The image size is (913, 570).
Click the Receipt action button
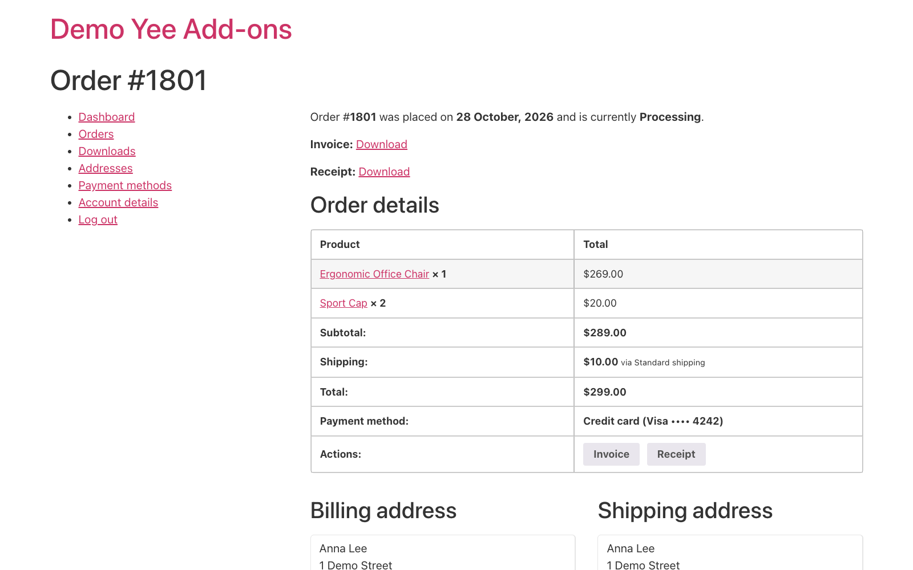click(676, 454)
